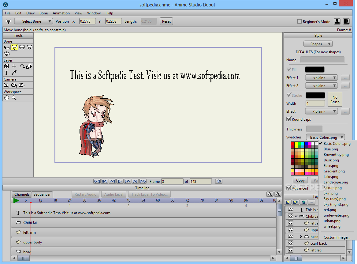Open the Shapes dropdown in Style panel

(x=318, y=44)
